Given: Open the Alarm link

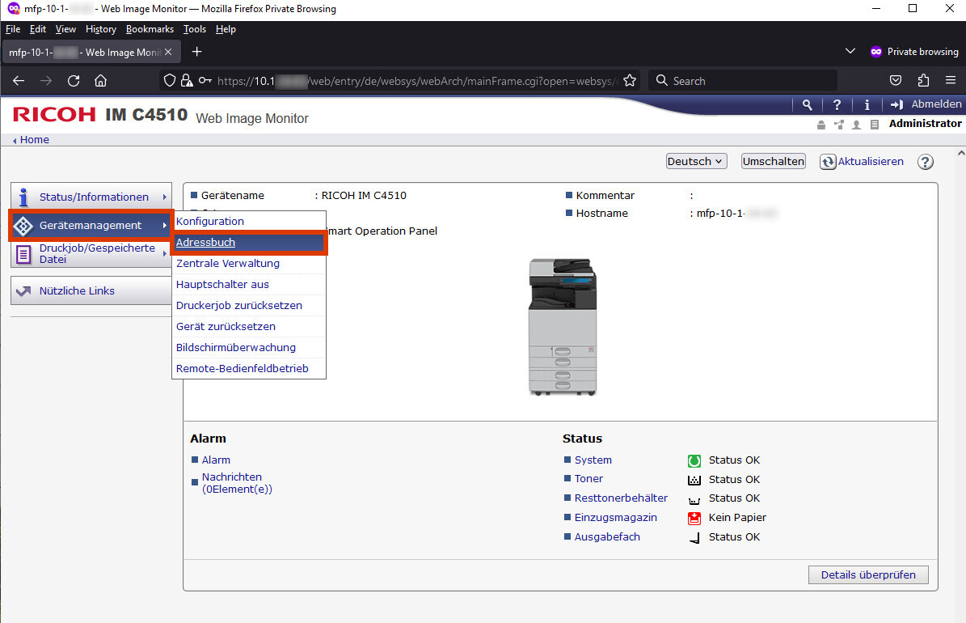Looking at the screenshot, I should [217, 460].
